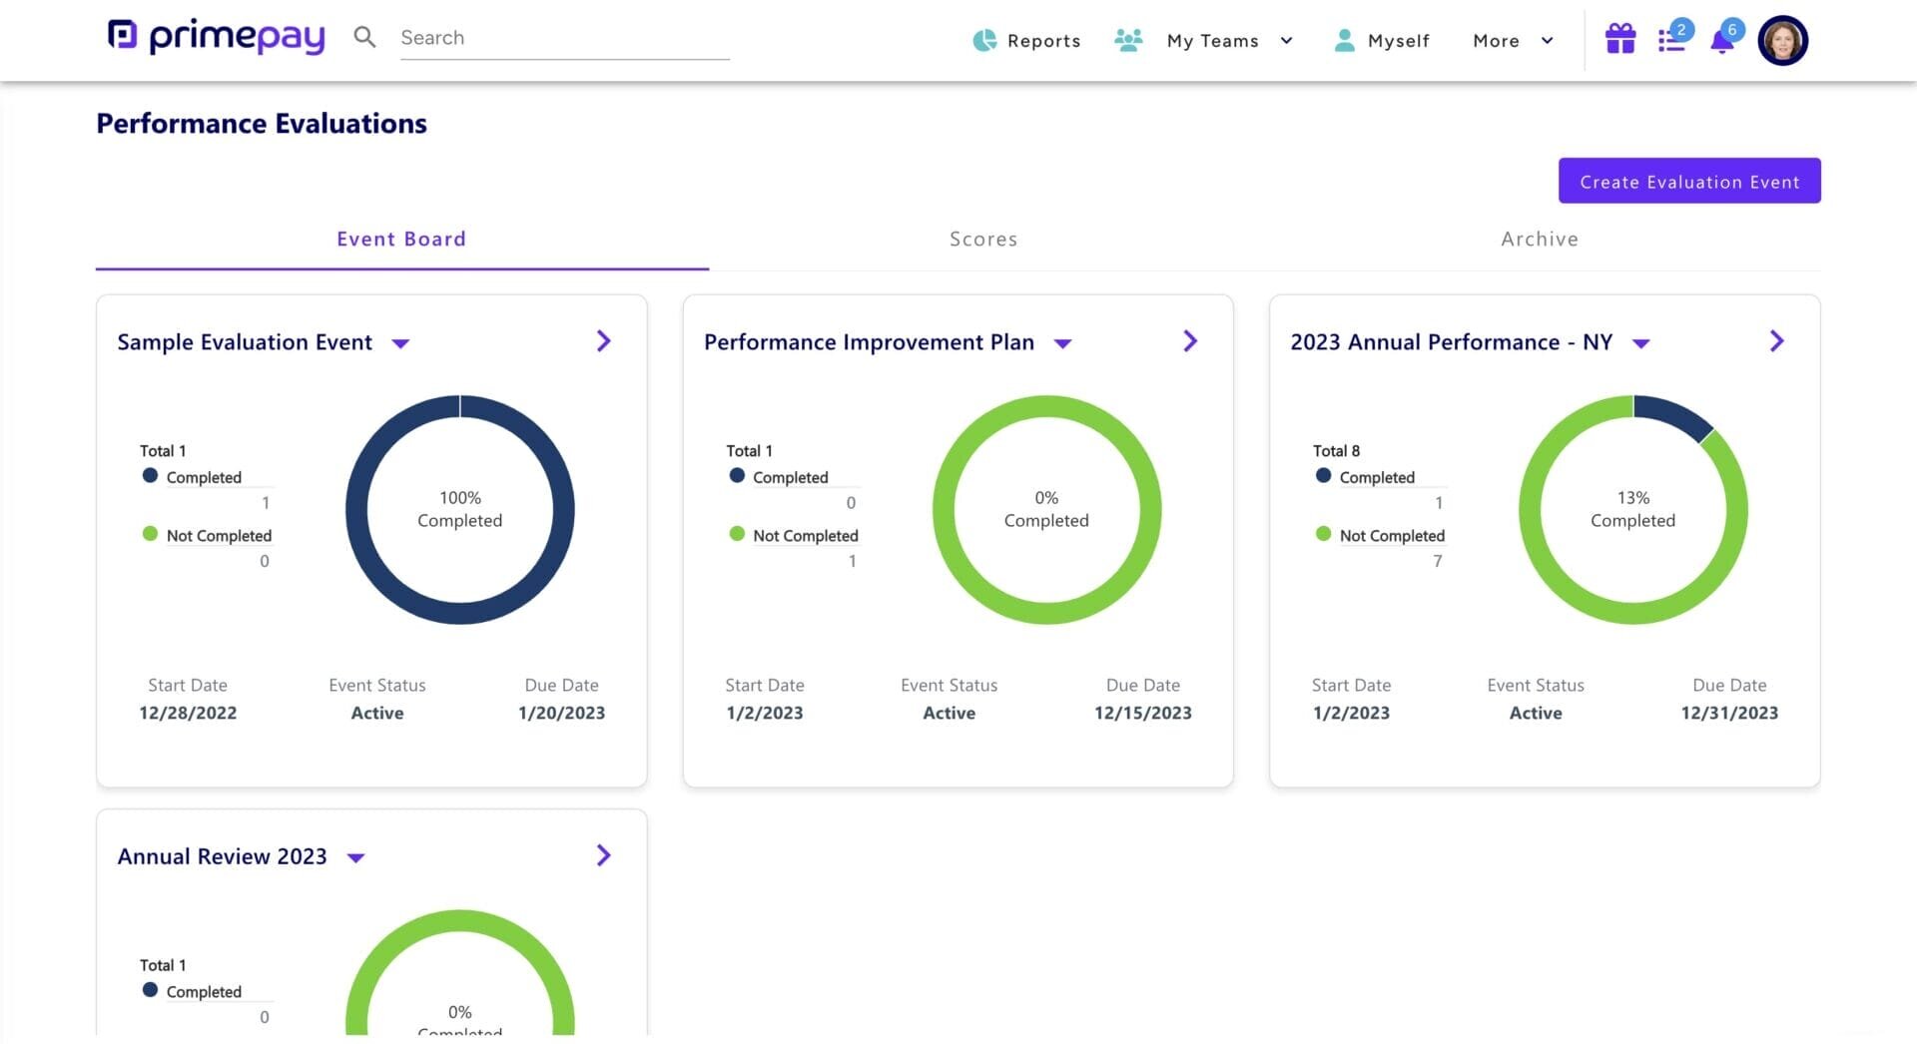Expand 2023 Annual Performance - NY dropdown
Screen dimensions: 1917x1044
pos(1640,343)
